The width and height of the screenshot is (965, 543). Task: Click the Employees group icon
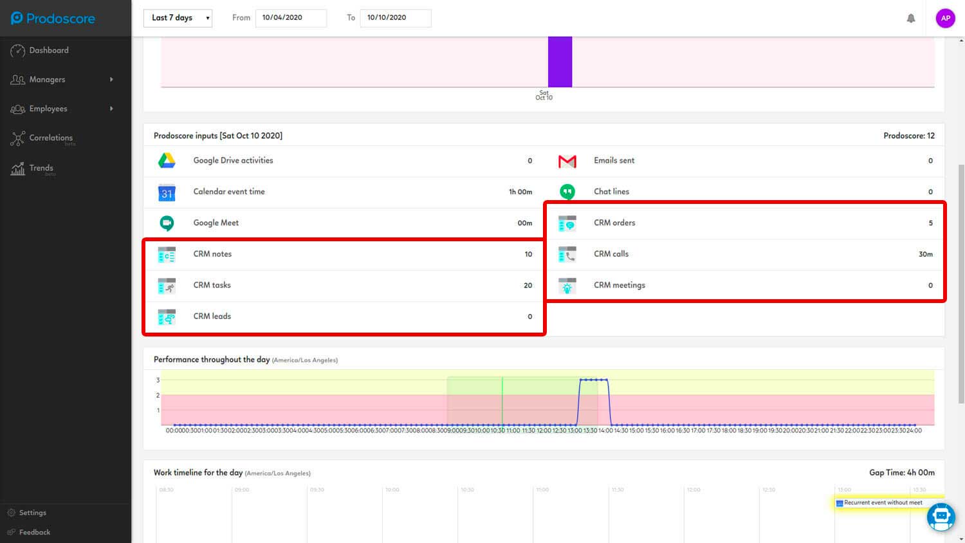tap(17, 109)
